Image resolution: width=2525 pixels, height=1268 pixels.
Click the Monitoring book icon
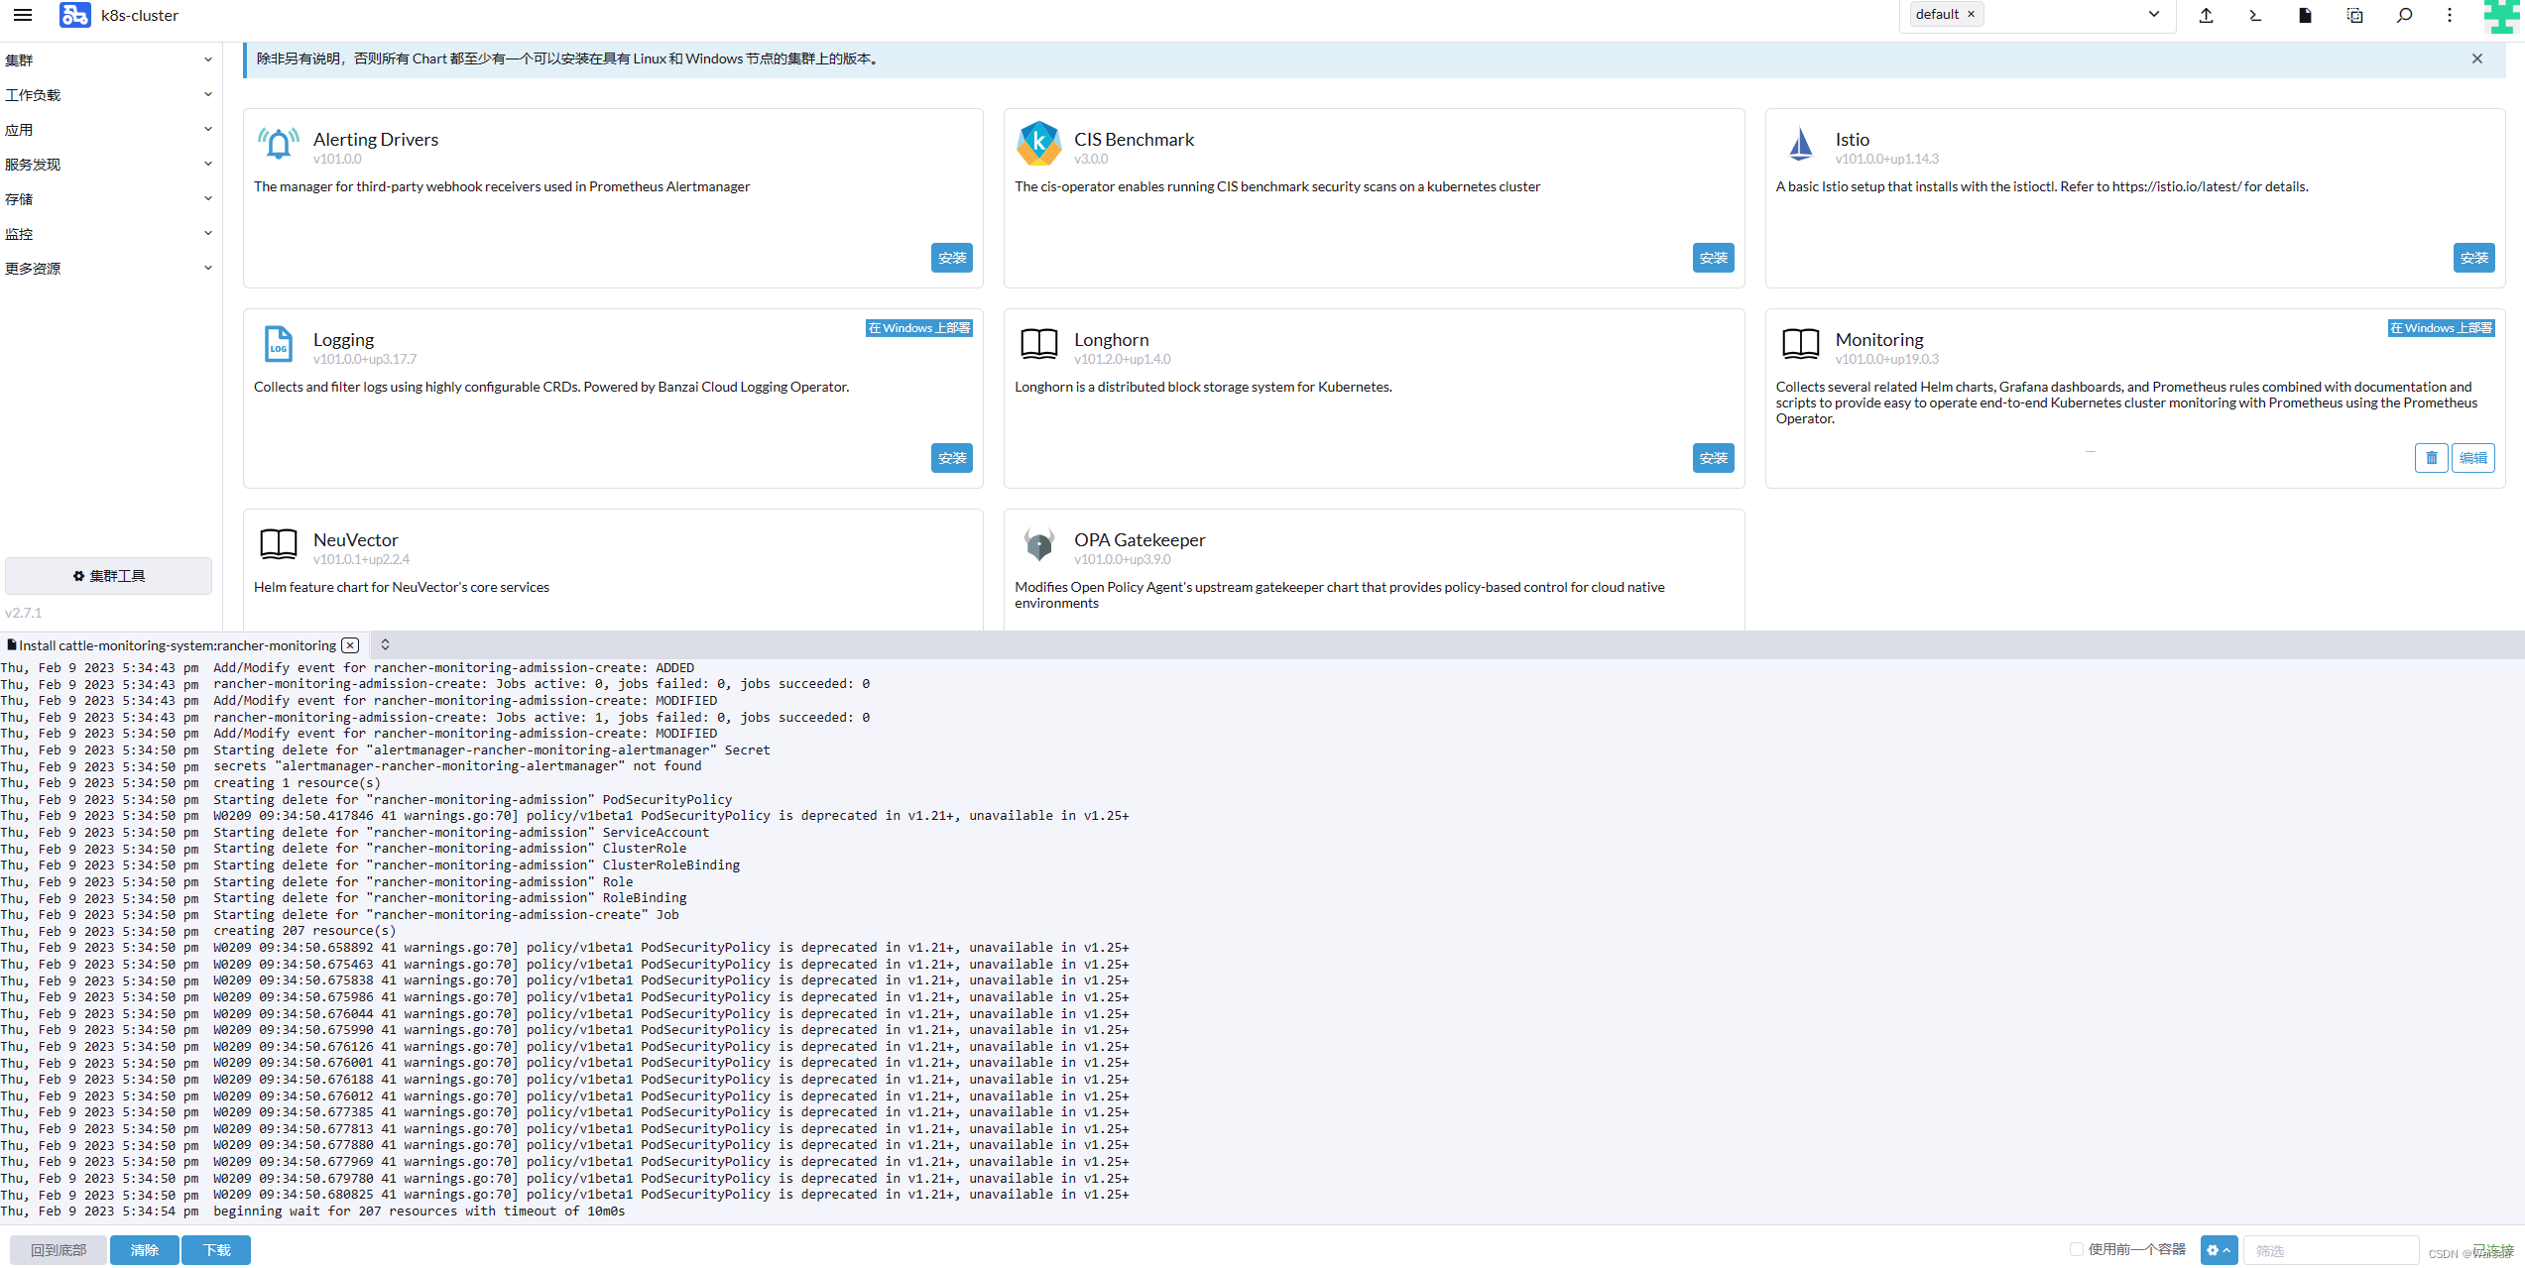click(1800, 344)
